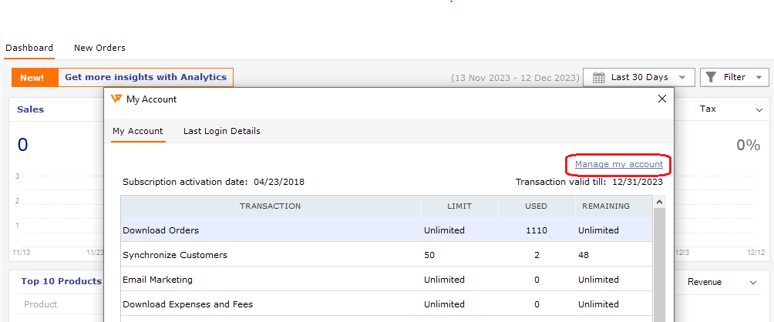
Task: Click the TRANSACTION column header
Action: pos(271,206)
